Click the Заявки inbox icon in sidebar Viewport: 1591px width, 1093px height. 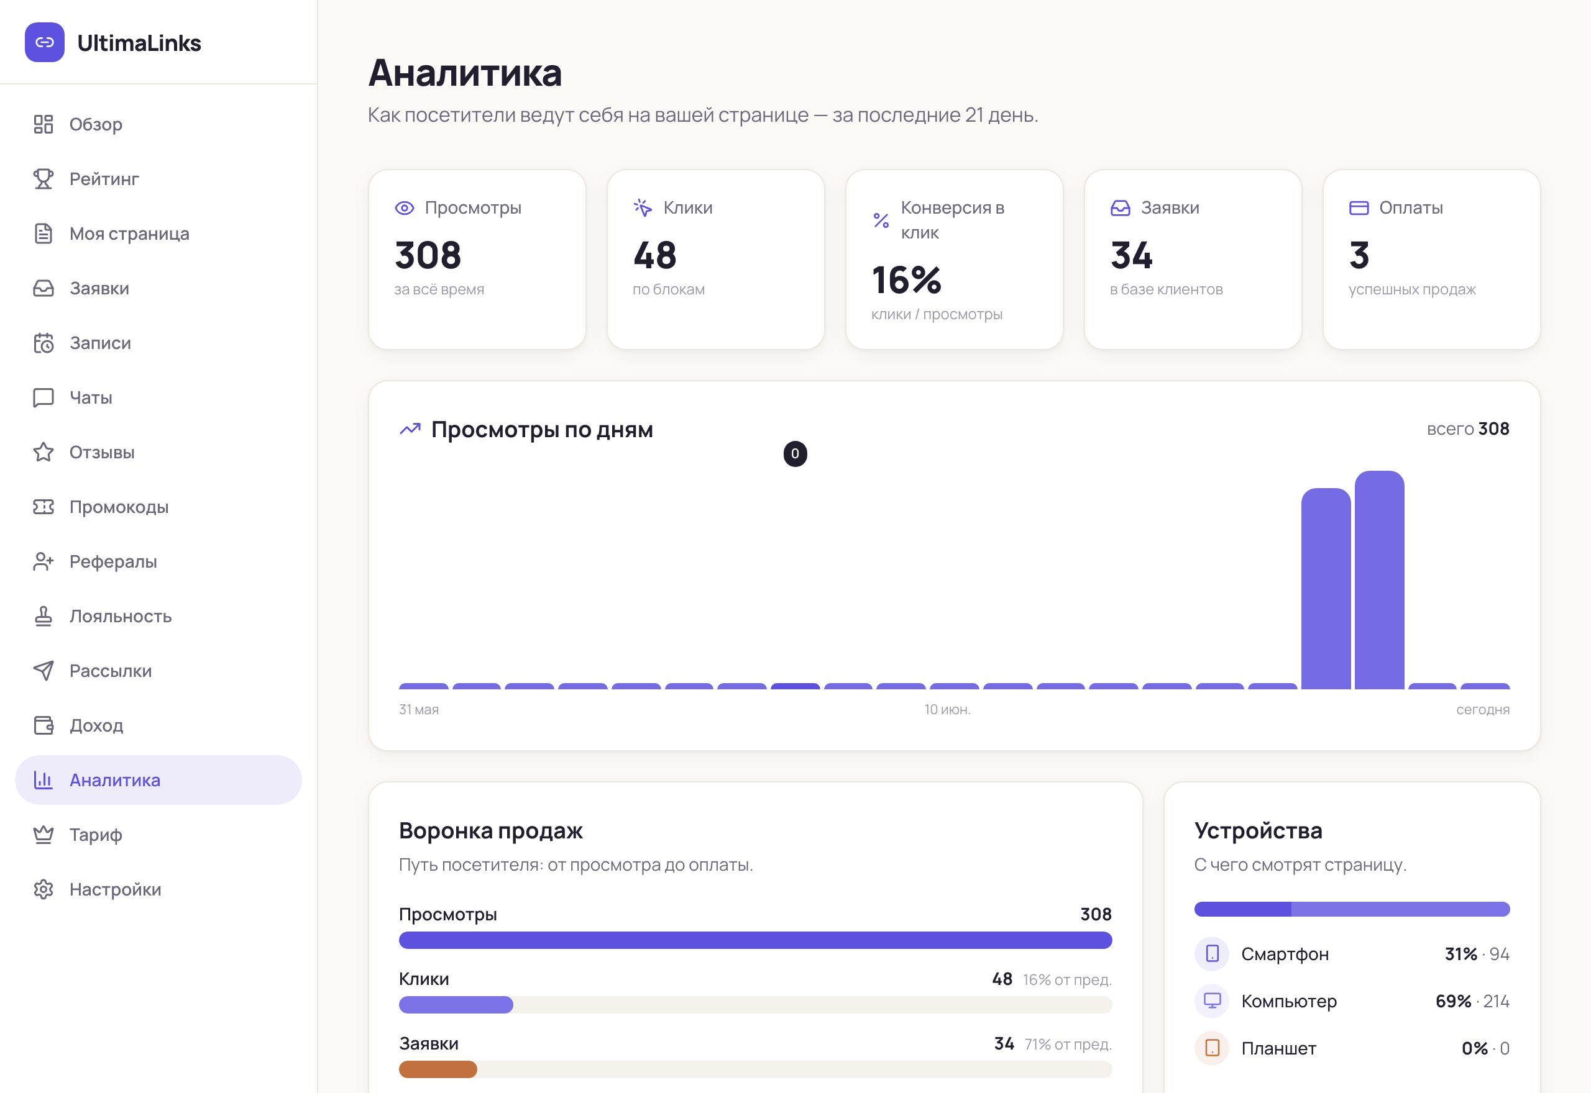coord(43,288)
